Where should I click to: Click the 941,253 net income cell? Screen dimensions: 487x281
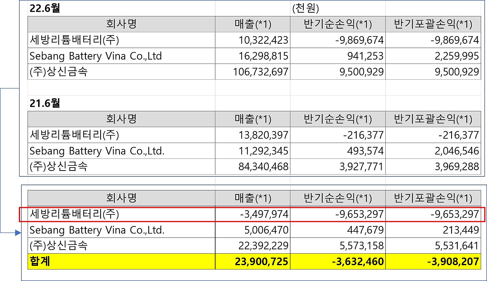coord(338,56)
